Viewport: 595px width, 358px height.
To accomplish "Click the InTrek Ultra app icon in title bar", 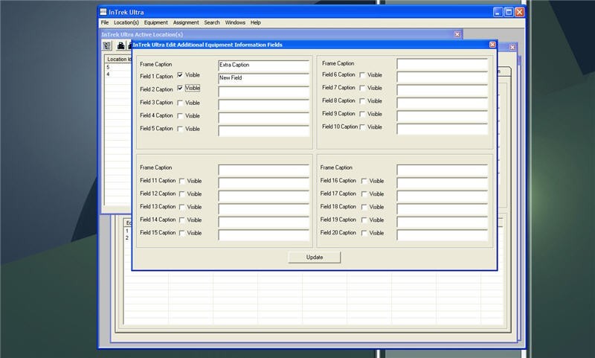I will [x=103, y=12].
